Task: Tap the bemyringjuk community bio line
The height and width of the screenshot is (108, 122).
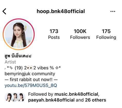Action: click(x=30, y=74)
